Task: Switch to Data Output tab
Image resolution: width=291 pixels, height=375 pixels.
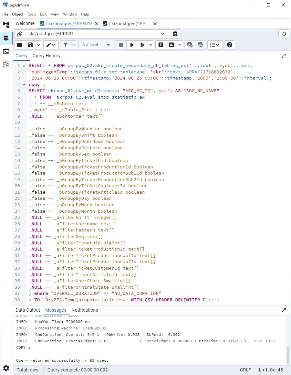Action: tap(28, 310)
